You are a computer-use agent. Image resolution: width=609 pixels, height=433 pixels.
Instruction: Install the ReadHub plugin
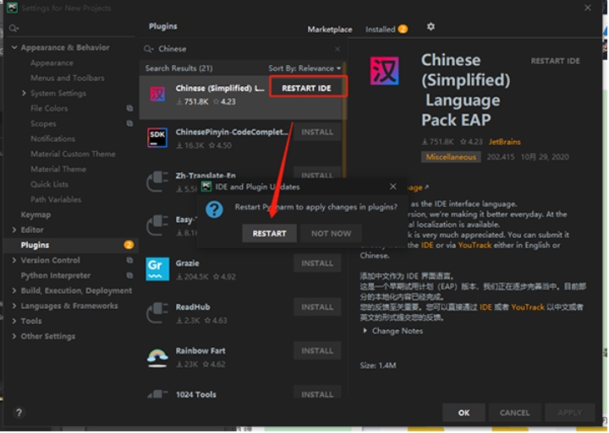(x=317, y=307)
